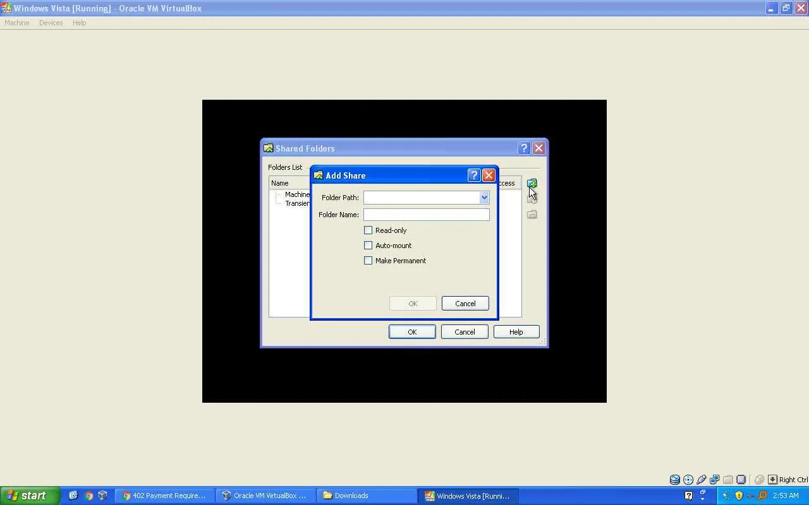Click Cancel in the Shared Folders dialog
The height and width of the screenshot is (505, 809).
pyautogui.click(x=465, y=332)
